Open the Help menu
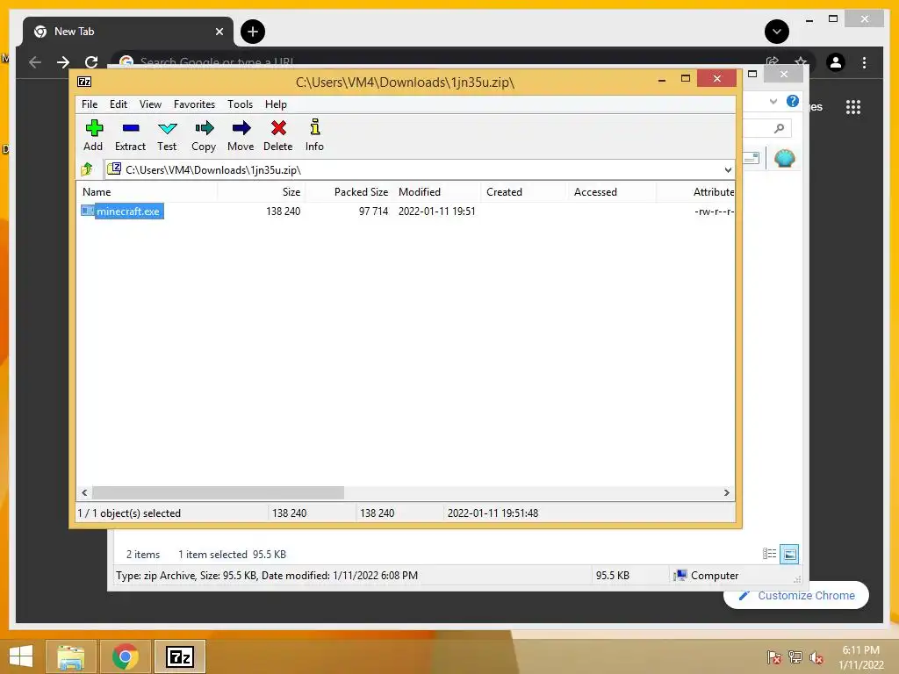899x674 pixels. [276, 104]
